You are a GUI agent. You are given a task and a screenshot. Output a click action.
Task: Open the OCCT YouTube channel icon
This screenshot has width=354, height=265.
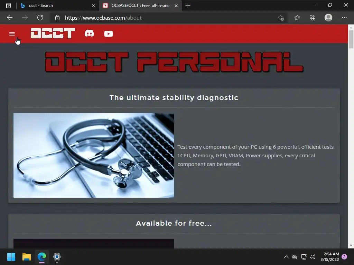109,34
